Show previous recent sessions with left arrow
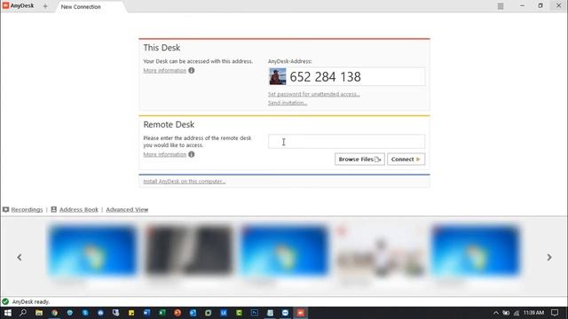 click(x=20, y=258)
